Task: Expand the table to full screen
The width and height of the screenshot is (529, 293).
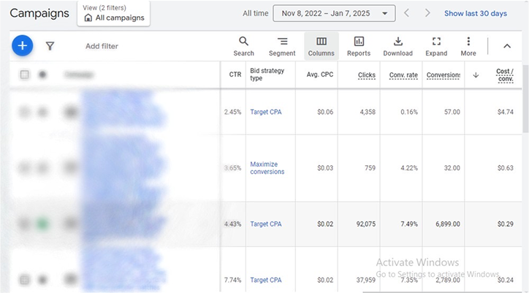Action: [x=436, y=46]
